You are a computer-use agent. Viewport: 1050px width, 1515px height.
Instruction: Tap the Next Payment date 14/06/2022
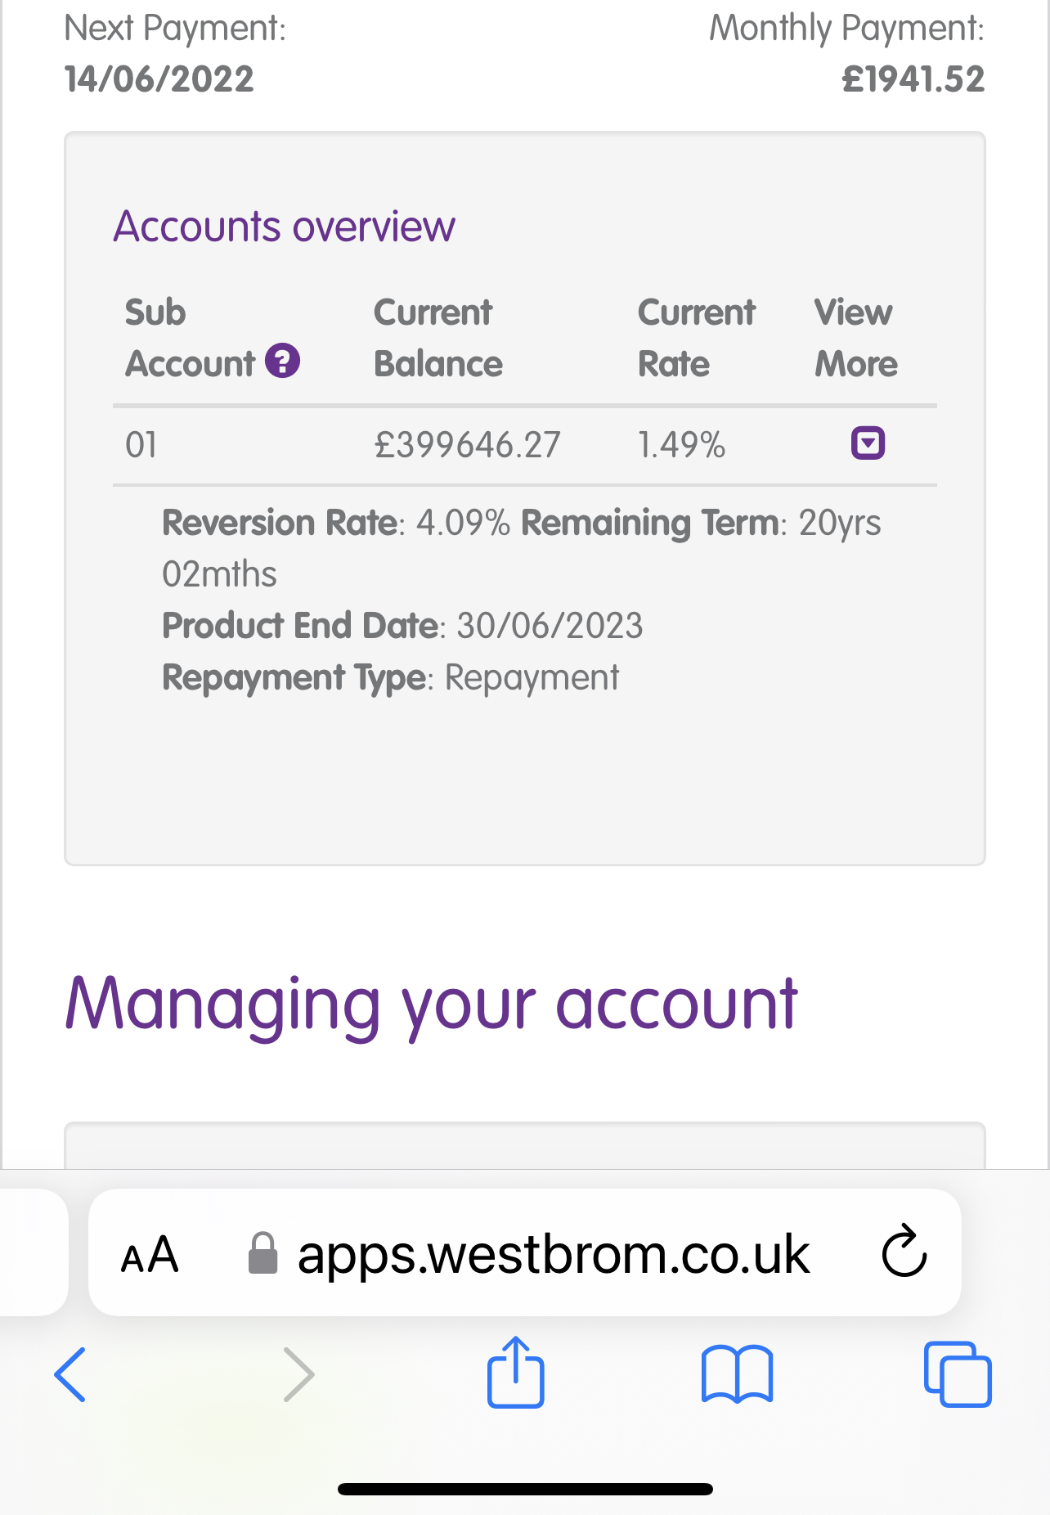tap(159, 79)
